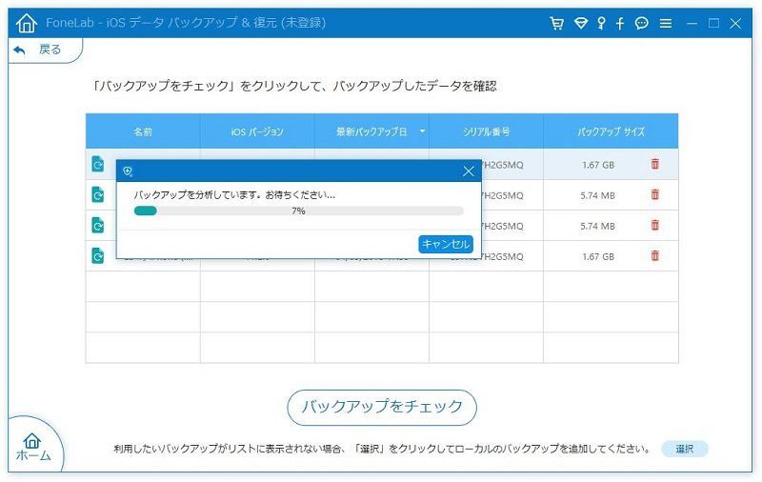Minimize the FoneLab window
This screenshot has width=762, height=482.
[692, 23]
